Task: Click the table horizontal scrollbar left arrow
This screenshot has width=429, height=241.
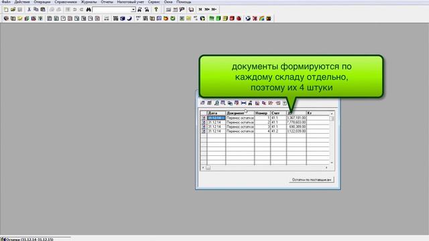Action: pyautogui.click(x=203, y=167)
